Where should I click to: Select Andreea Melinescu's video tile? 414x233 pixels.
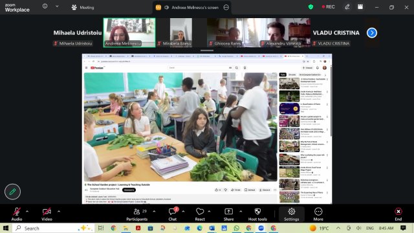[129, 32]
